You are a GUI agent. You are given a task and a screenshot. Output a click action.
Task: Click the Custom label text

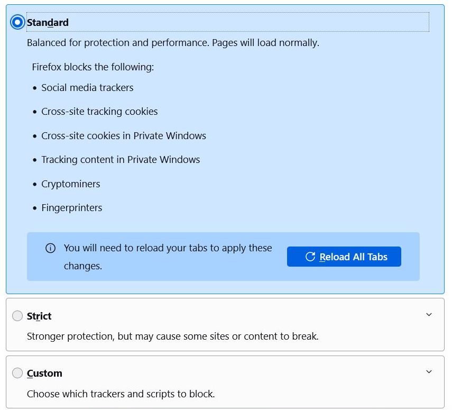pos(44,373)
